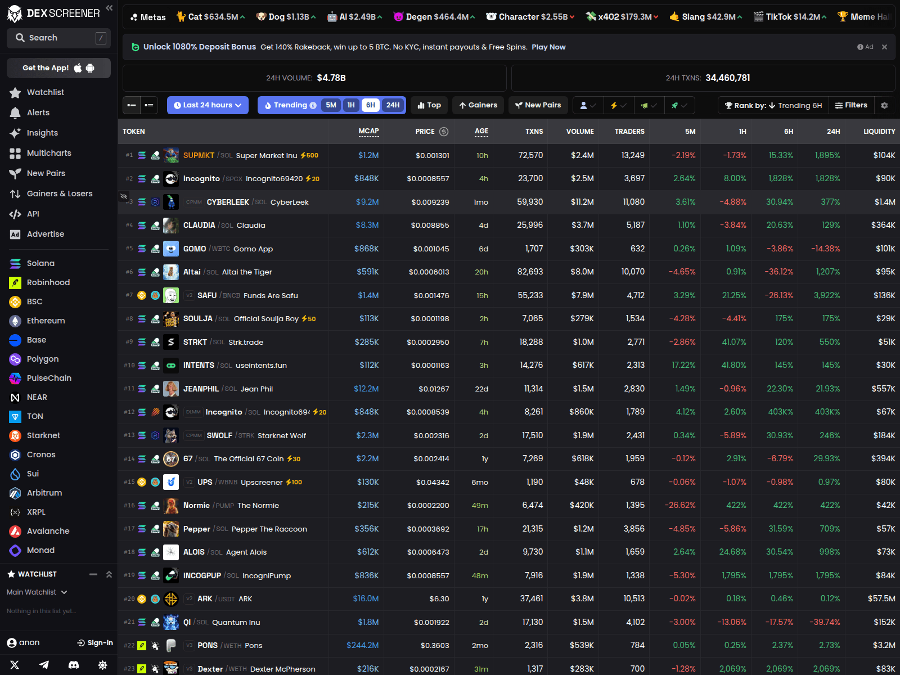Toggle ads megaphone filter checkbox
Viewport: 900px width, 675px height.
[x=649, y=105]
